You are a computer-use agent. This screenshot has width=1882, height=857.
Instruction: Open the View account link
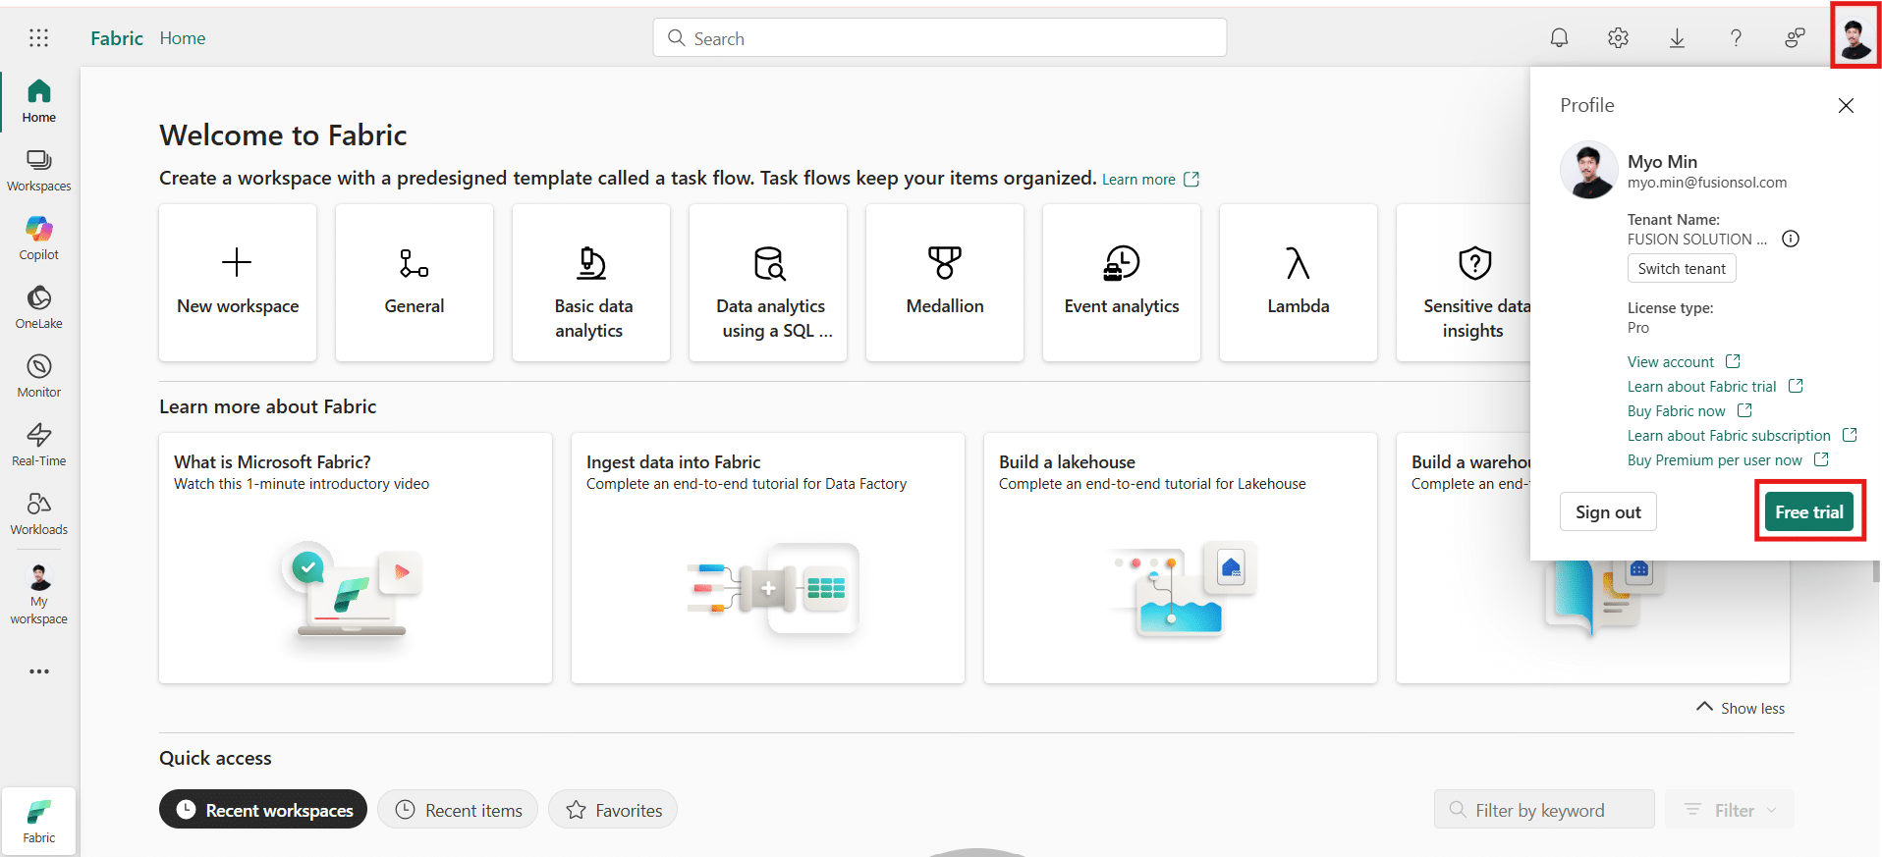pos(1684,361)
